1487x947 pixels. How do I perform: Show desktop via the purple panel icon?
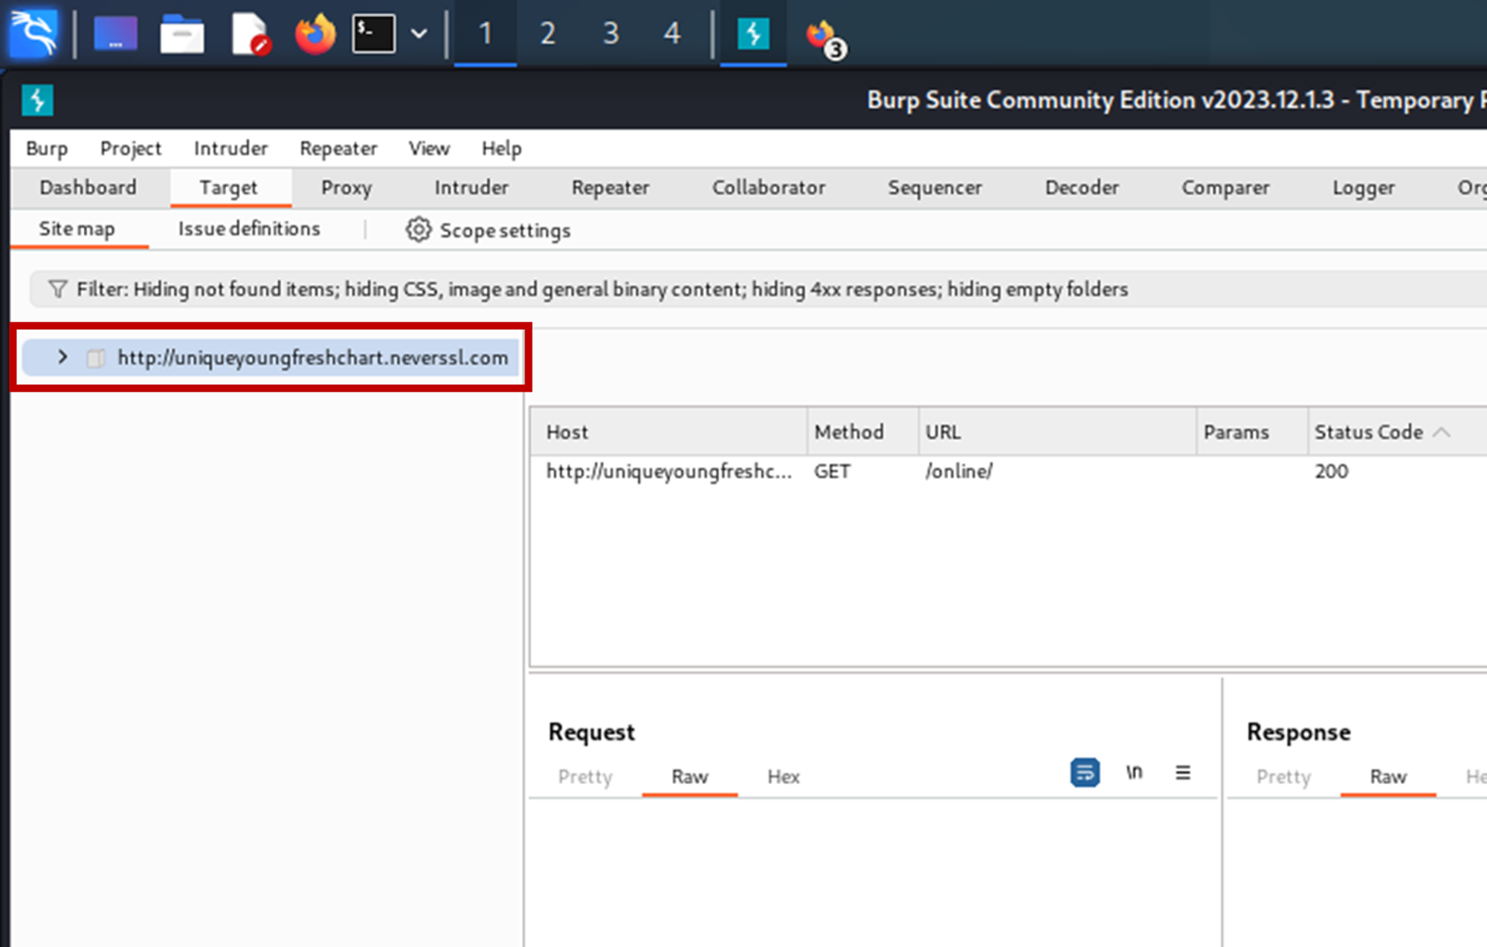click(x=115, y=33)
